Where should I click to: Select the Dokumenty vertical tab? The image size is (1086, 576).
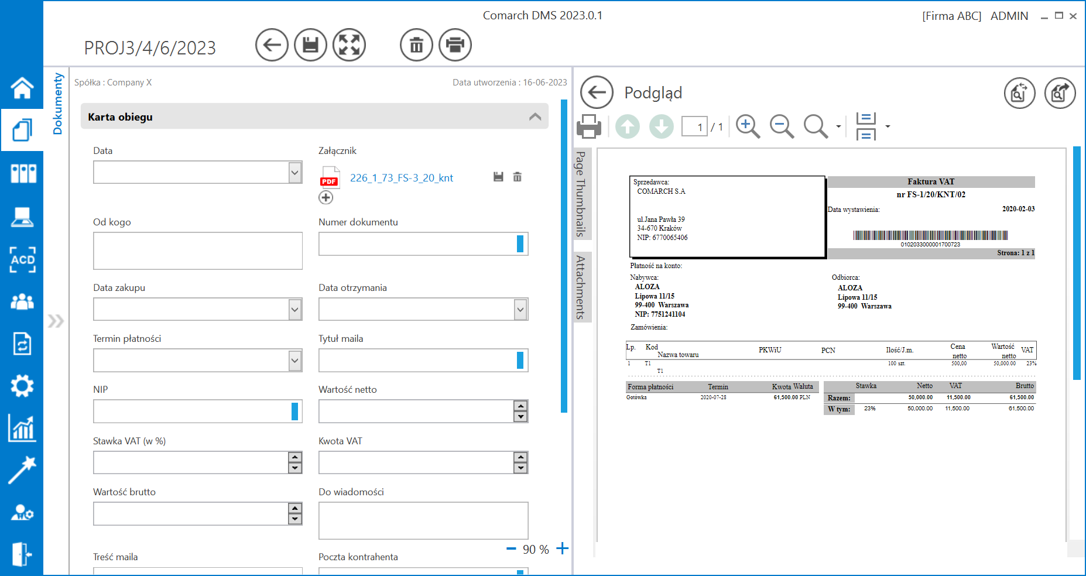pos(57,104)
